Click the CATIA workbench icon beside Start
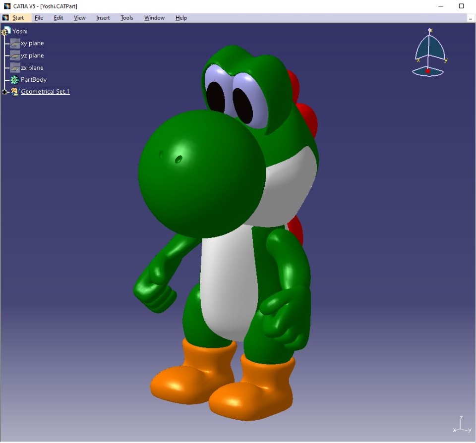476x443 pixels. pos(5,18)
